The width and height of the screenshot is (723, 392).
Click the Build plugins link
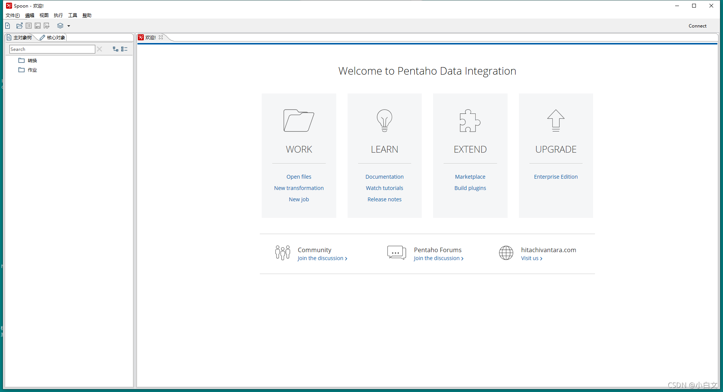click(x=470, y=188)
